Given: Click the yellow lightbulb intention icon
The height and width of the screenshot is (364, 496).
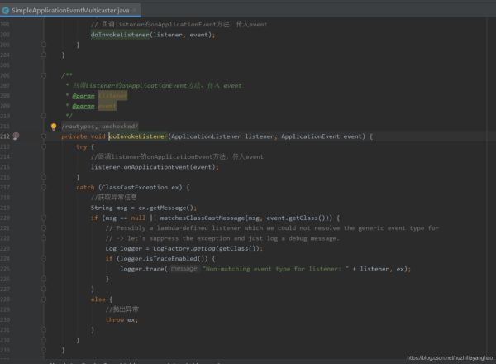Looking at the screenshot, I should point(54,127).
